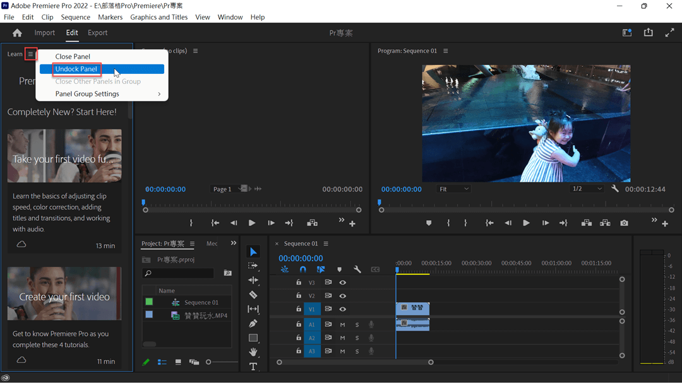The height and width of the screenshot is (383, 682).
Task: Show hidden panel tabs chevron in Project group
Action: [234, 243]
